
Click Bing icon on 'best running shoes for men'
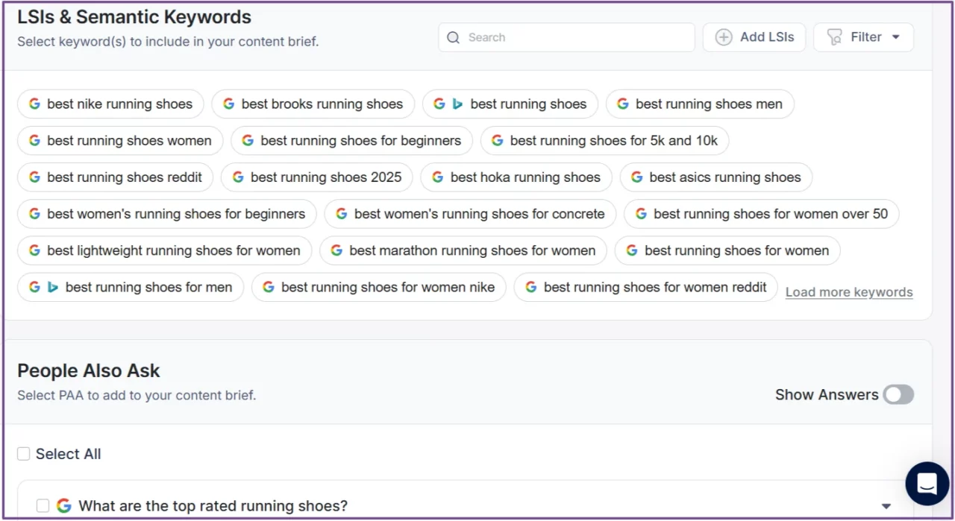(x=52, y=287)
